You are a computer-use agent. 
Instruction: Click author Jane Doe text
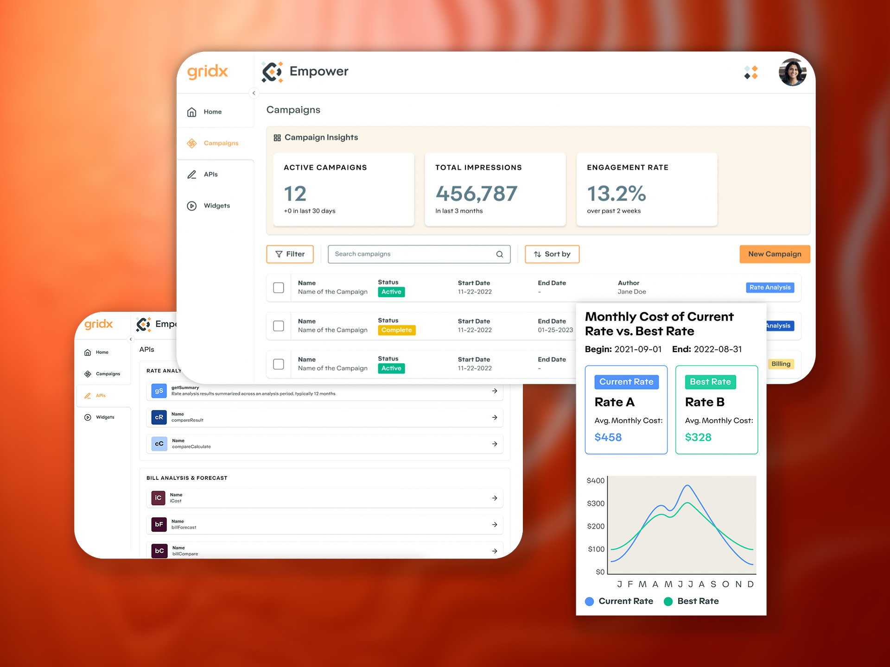pyautogui.click(x=632, y=292)
